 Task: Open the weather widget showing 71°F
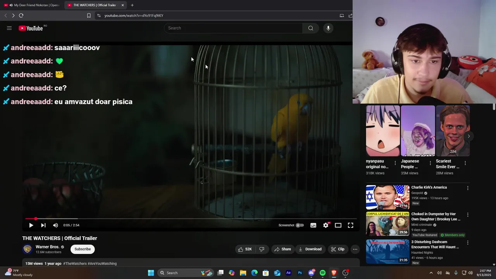19,273
